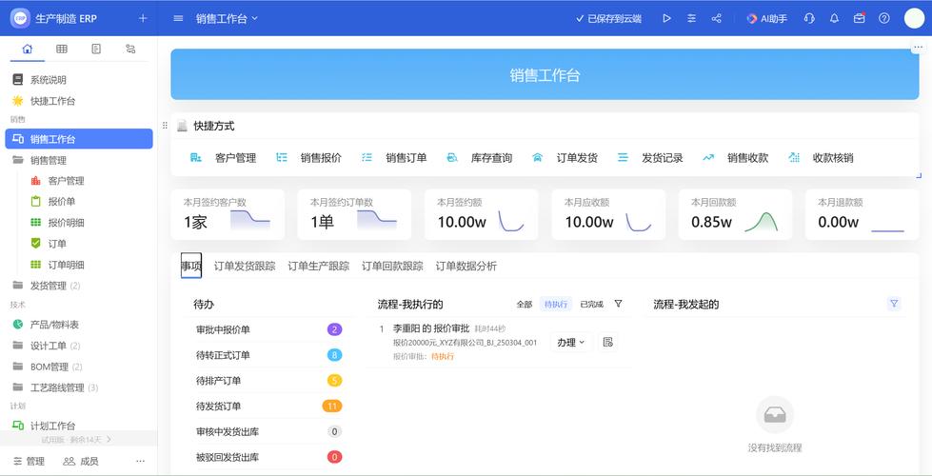Select the document tab icon in sidebar
Viewport: 932px width, 476px height.
click(96, 50)
